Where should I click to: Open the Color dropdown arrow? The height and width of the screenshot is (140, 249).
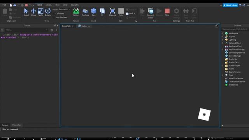point(121,18)
